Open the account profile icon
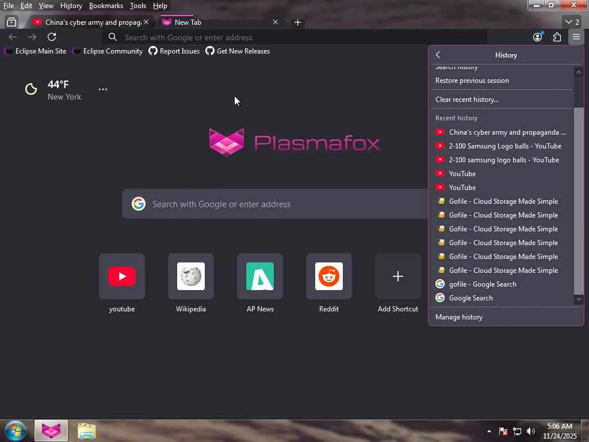This screenshot has height=442, width=589. [x=538, y=37]
